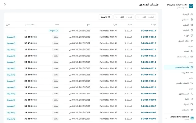Click date 2026/10/16 08:30

[x=80, y=68]
